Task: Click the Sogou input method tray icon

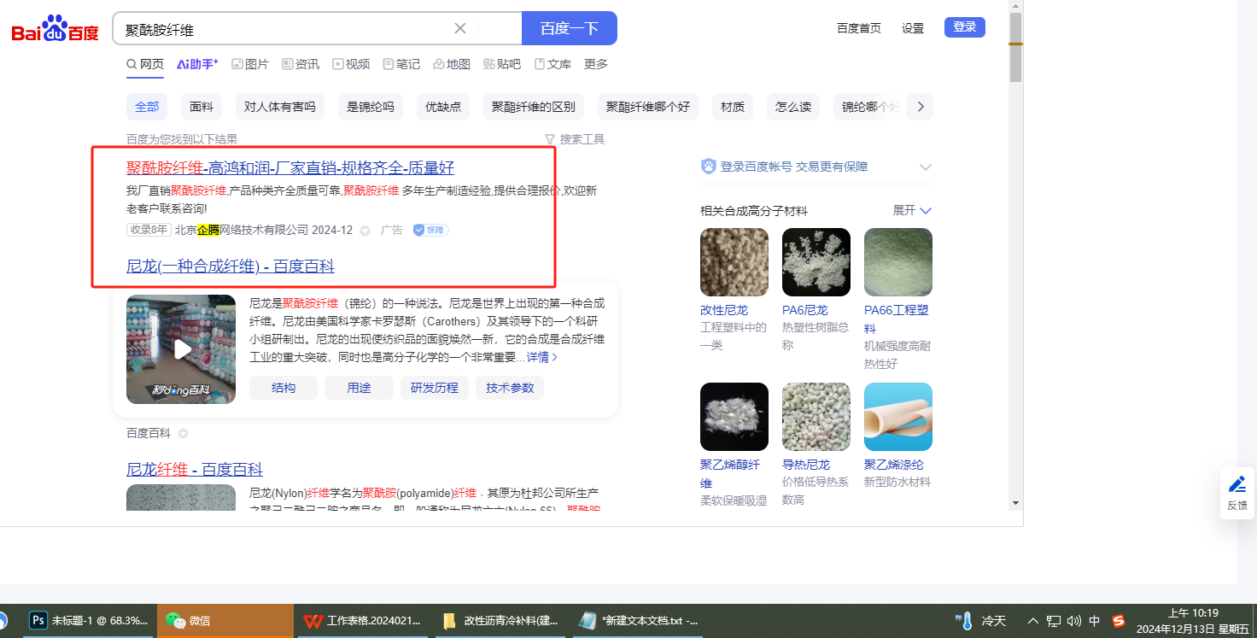Action: (x=1118, y=621)
